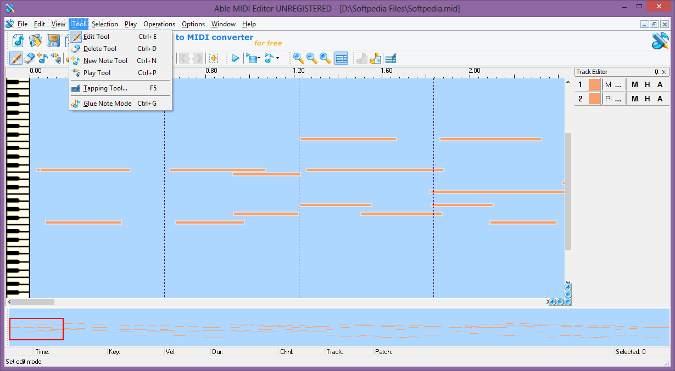Select the New Note tool toolbar icon
Viewport: 675px width, 371px height.
43,58
